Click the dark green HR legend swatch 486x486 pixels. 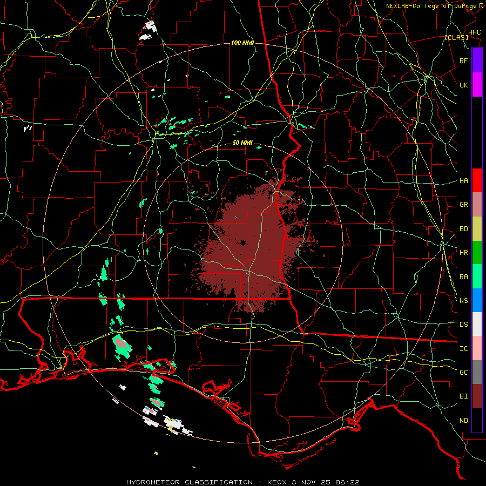point(477,253)
